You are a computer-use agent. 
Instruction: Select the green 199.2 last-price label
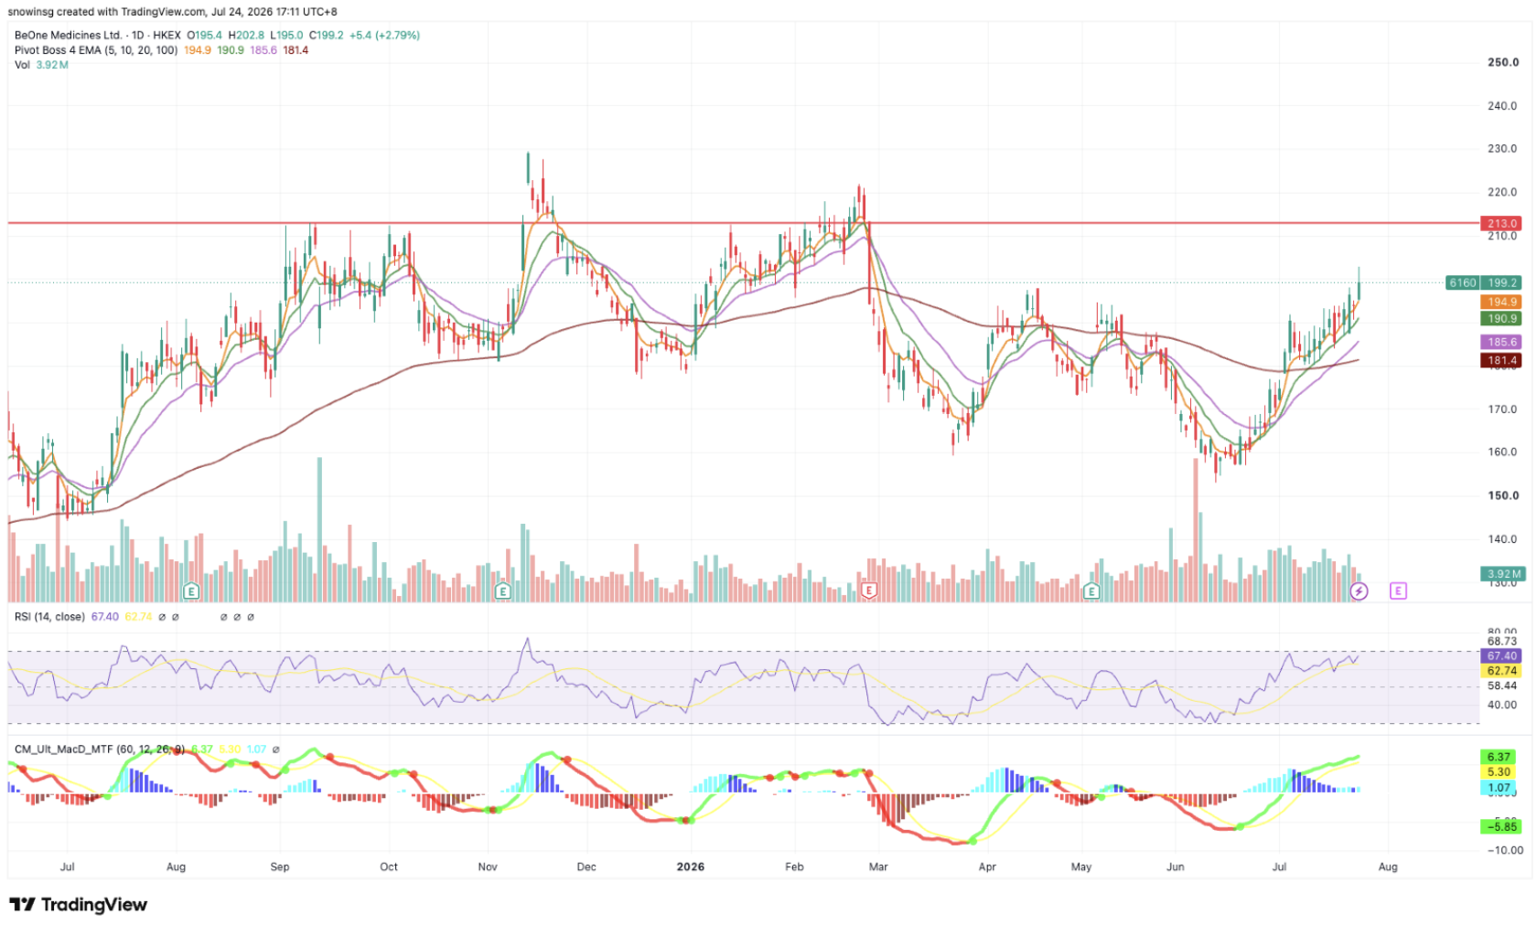(x=1502, y=283)
